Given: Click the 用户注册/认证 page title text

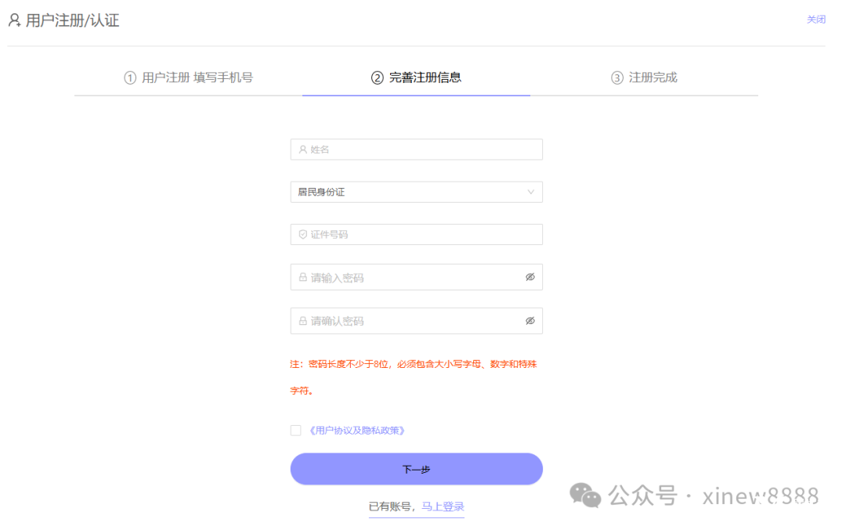Looking at the screenshot, I should [72, 20].
